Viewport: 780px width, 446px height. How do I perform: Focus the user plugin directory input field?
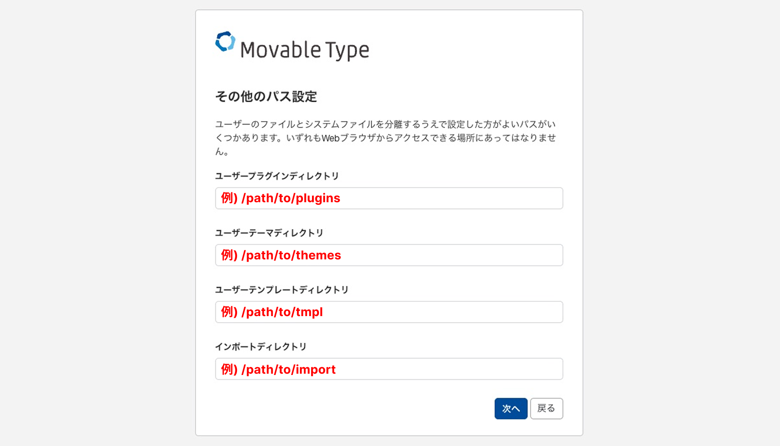pos(451,198)
